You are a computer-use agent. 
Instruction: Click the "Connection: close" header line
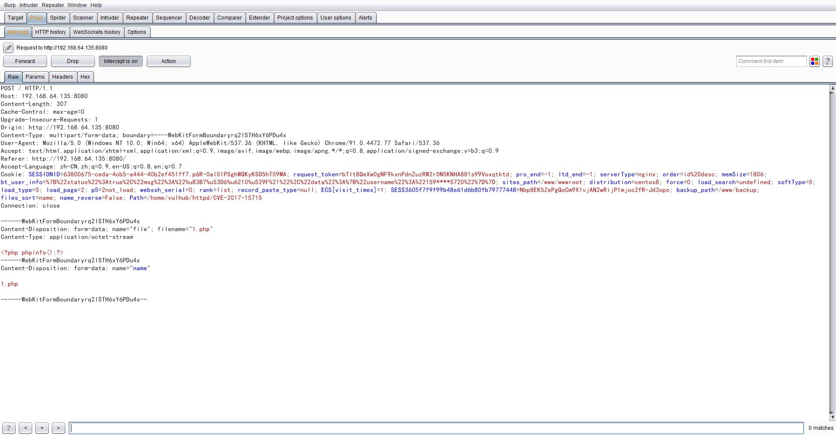pyautogui.click(x=30, y=206)
